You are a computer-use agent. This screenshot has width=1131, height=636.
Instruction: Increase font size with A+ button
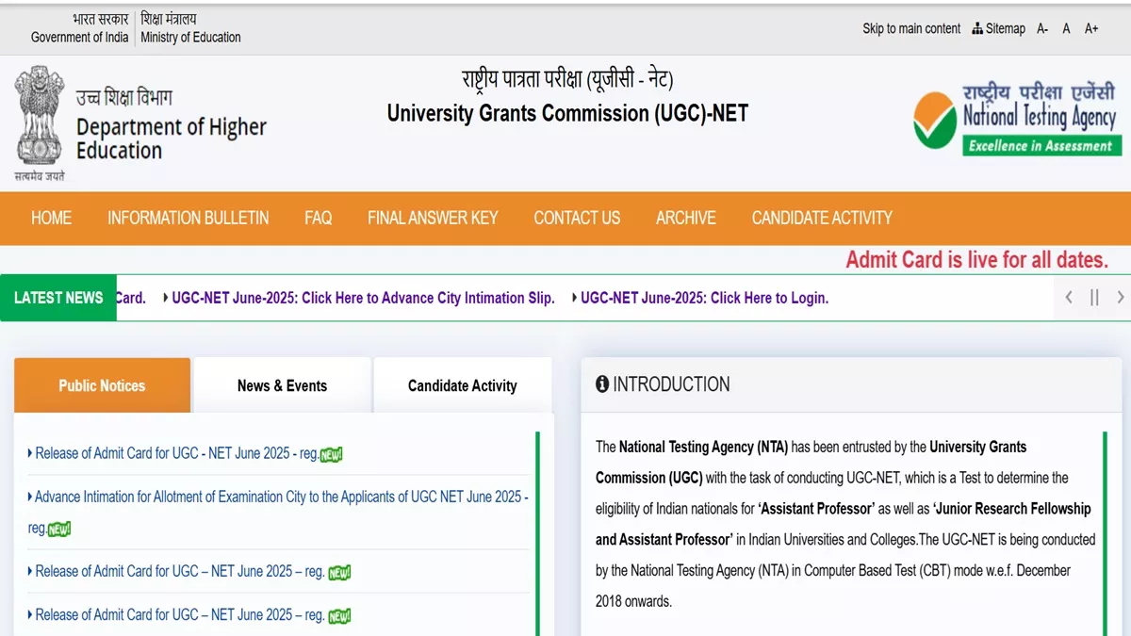[x=1091, y=28]
